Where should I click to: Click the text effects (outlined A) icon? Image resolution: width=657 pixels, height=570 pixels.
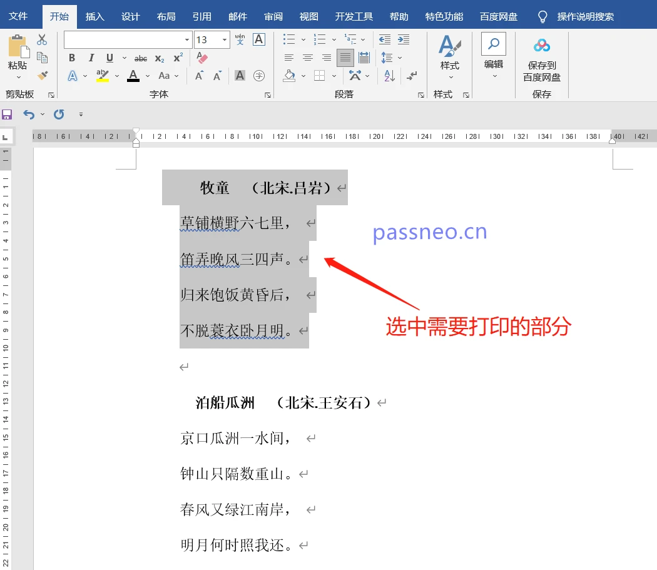pos(73,76)
